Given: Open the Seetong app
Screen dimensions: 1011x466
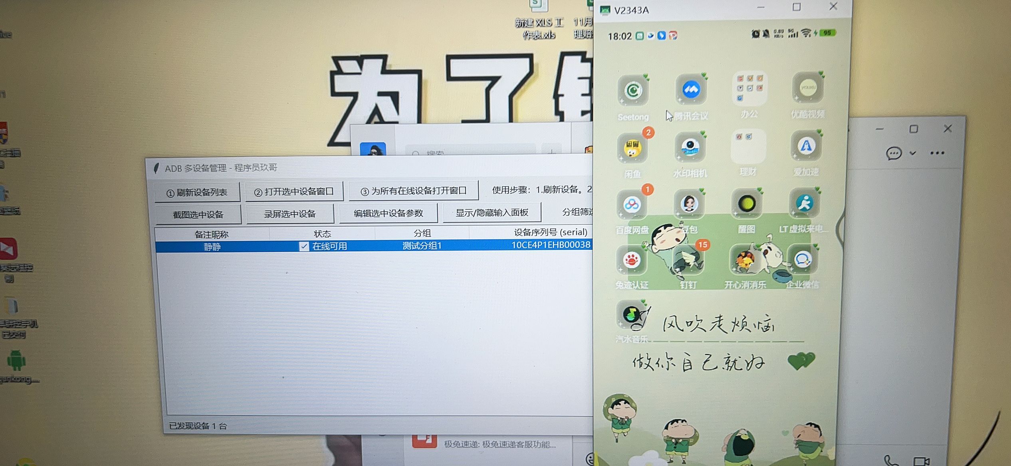Looking at the screenshot, I should [633, 91].
